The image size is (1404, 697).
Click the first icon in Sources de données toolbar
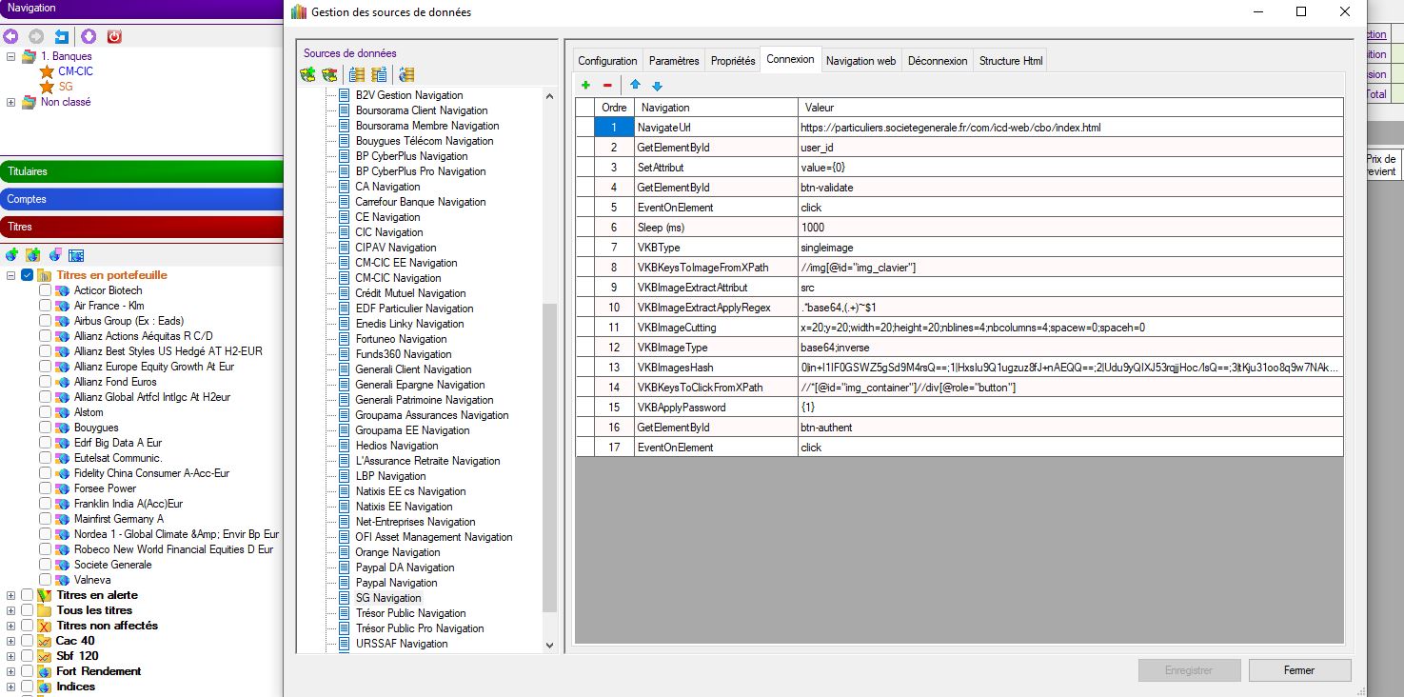point(307,74)
